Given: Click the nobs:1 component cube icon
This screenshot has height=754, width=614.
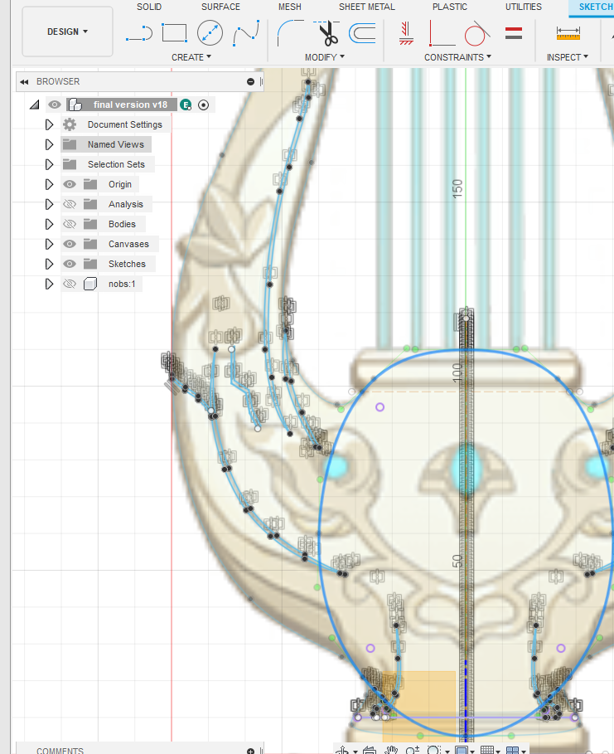Looking at the screenshot, I should 89,284.
